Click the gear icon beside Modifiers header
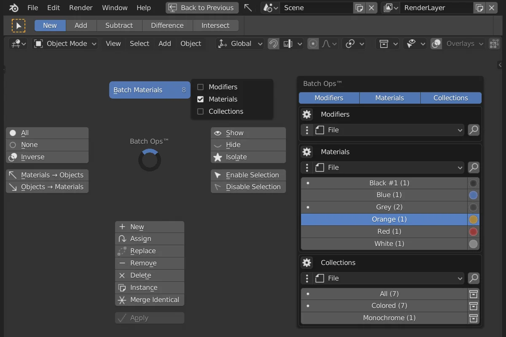The width and height of the screenshot is (506, 337). [307, 114]
